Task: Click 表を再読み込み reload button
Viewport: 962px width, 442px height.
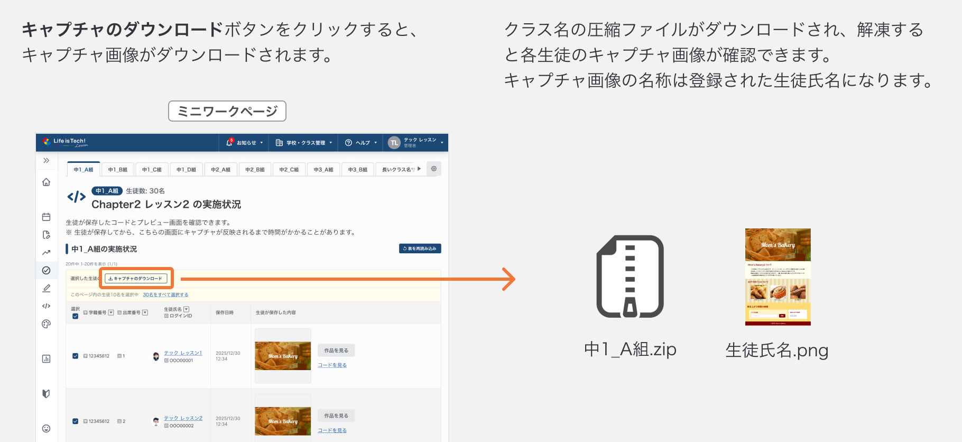Action: [420, 248]
